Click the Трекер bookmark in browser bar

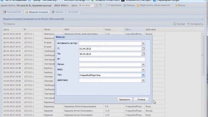pos(43,1)
